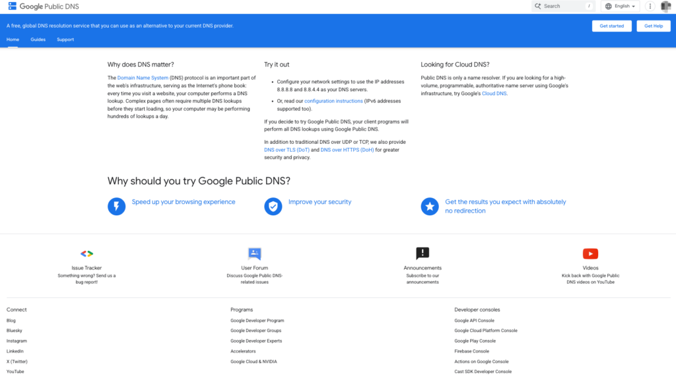
Task: Click the 'Looking for Cloud DNS?' heading
Action: [455, 64]
